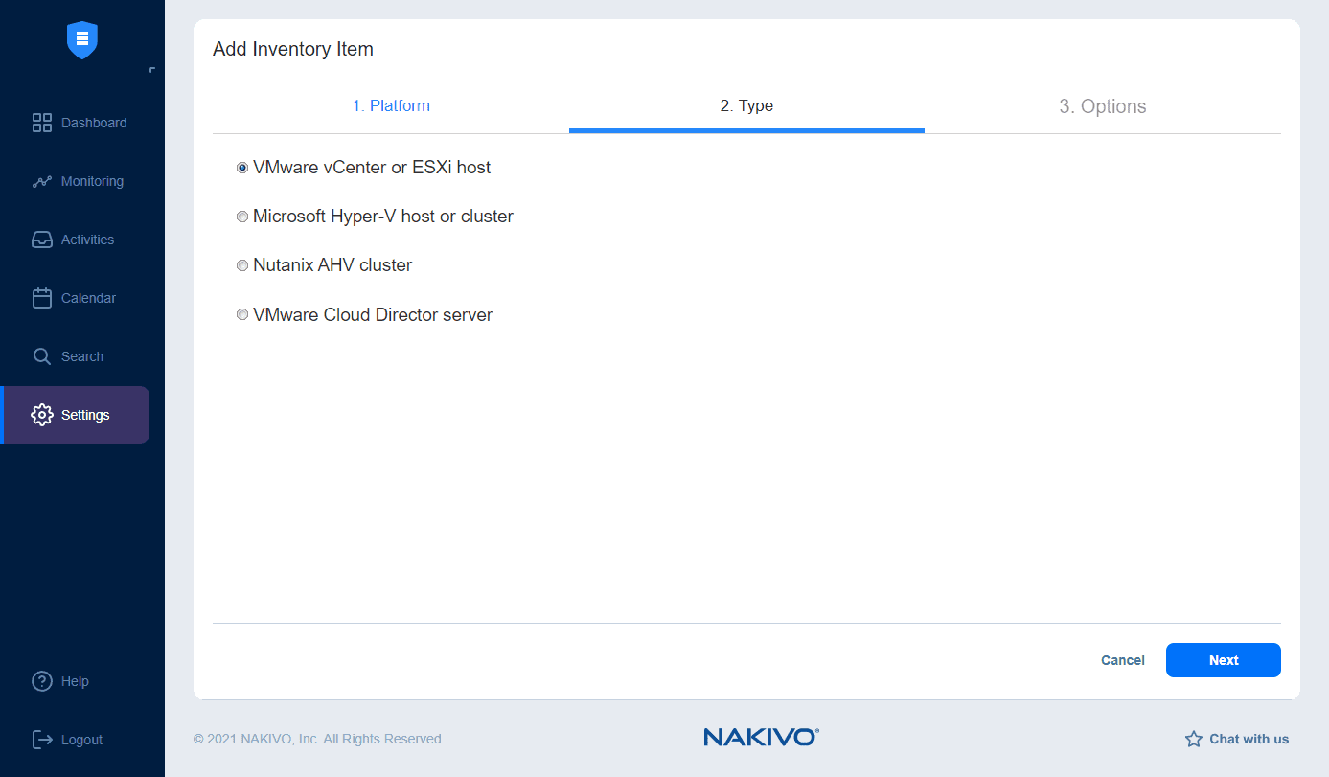Open Calendar label in sidebar
Viewport: 1329px width, 777px height.
pyautogui.click(x=88, y=298)
